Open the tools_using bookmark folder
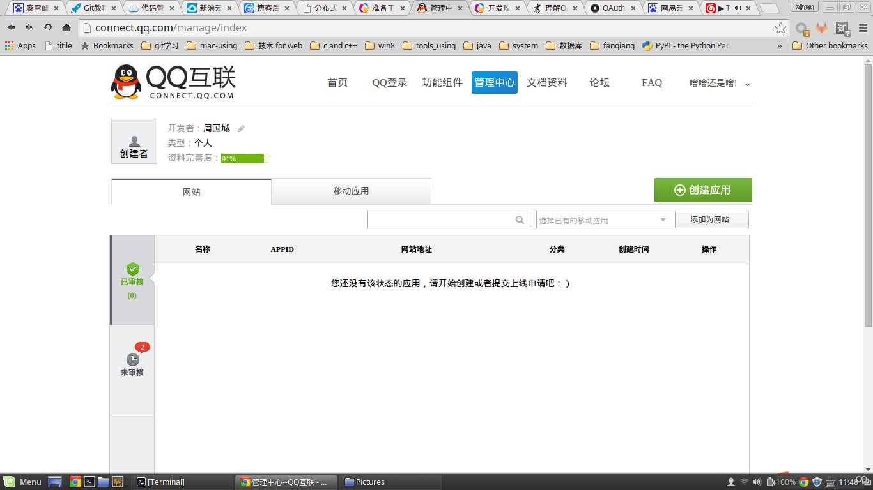Screen dimensions: 873x490 pos(429,45)
